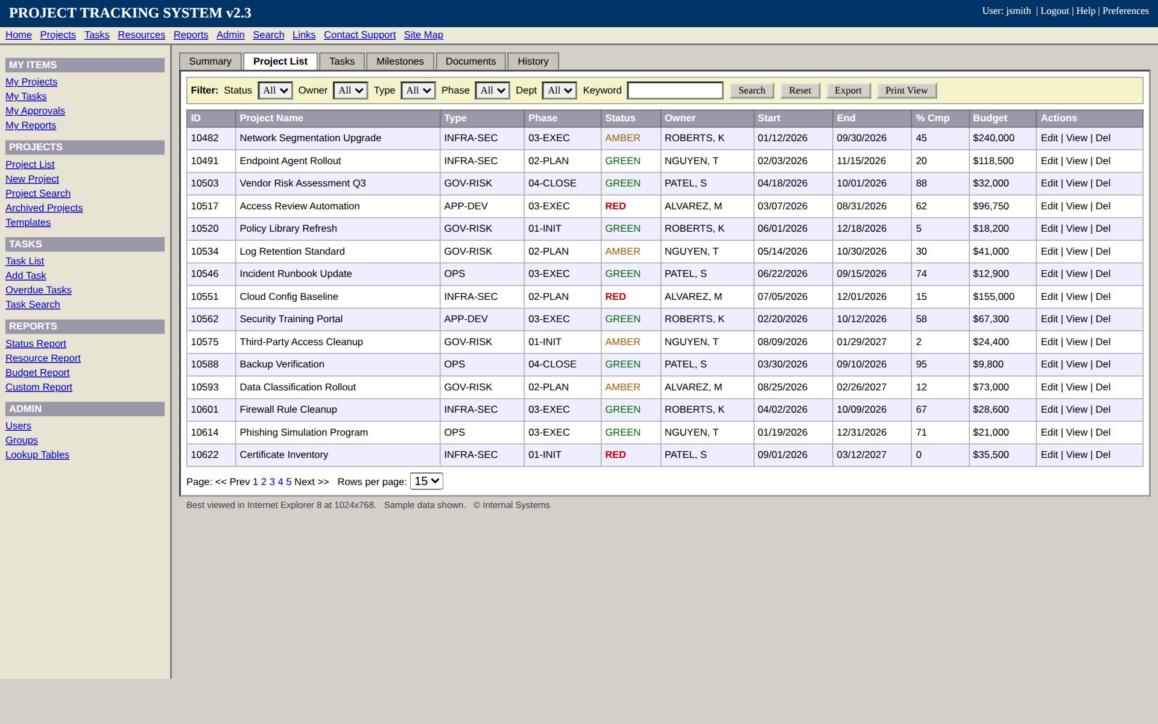This screenshot has height=724, width=1158.
Task: Click the Search filter button
Action: [x=751, y=91]
